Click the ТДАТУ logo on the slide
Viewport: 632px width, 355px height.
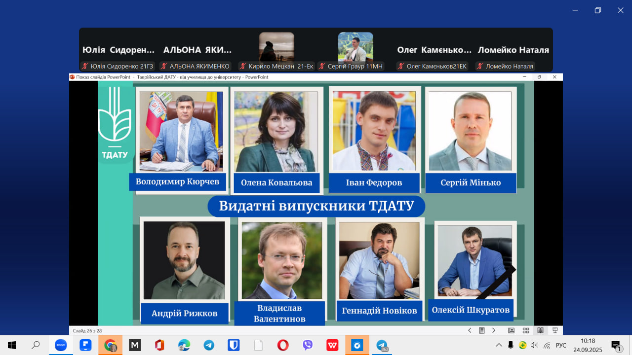[x=115, y=123]
